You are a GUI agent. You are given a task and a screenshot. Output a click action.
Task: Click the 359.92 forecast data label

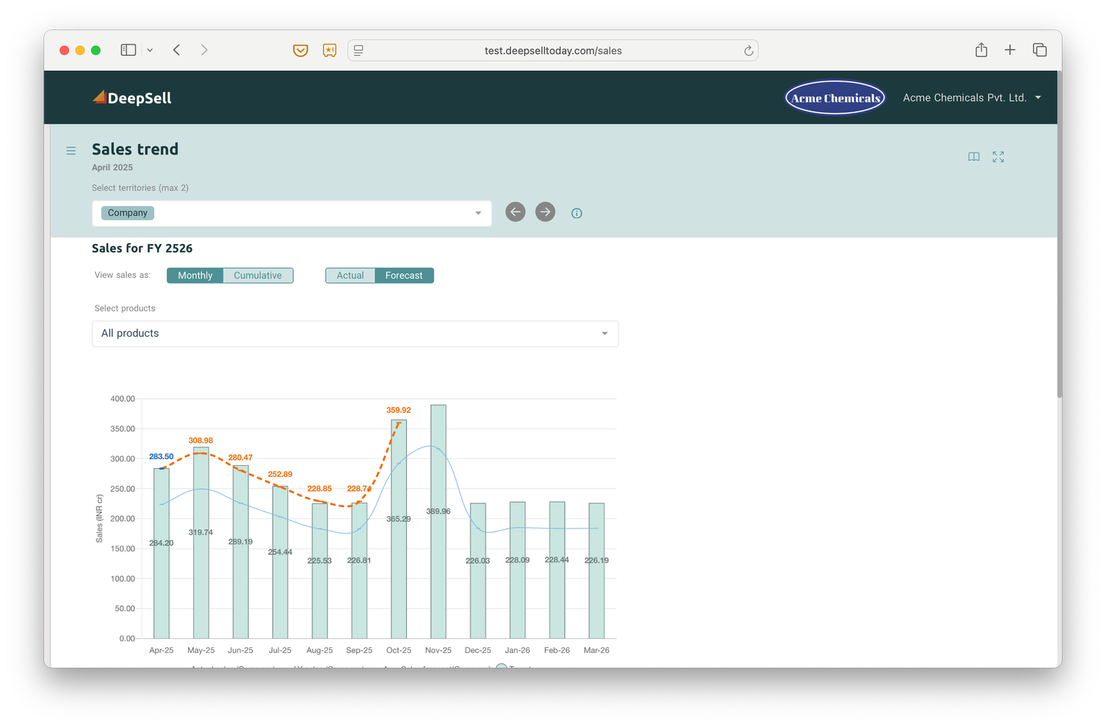click(x=399, y=410)
